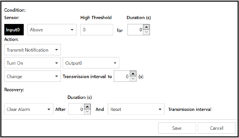Click the Recovery Duration value field
Image resolution: width=239 pixels, height=138 pixels.
tap(76, 109)
